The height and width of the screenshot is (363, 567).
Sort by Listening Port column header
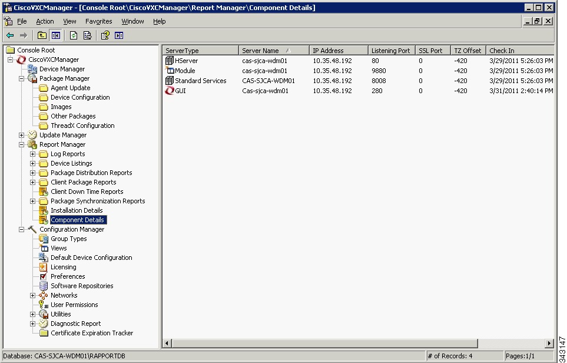coord(392,51)
